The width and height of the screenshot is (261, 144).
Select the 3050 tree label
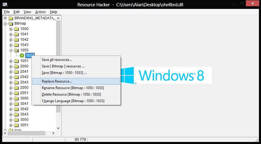(24, 119)
